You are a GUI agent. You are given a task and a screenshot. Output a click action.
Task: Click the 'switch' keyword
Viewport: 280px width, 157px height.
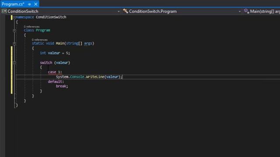[x=46, y=63]
